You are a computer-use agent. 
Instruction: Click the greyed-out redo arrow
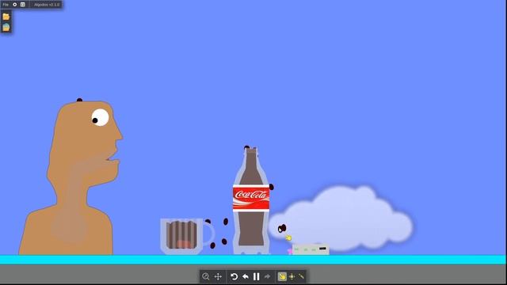(267, 276)
